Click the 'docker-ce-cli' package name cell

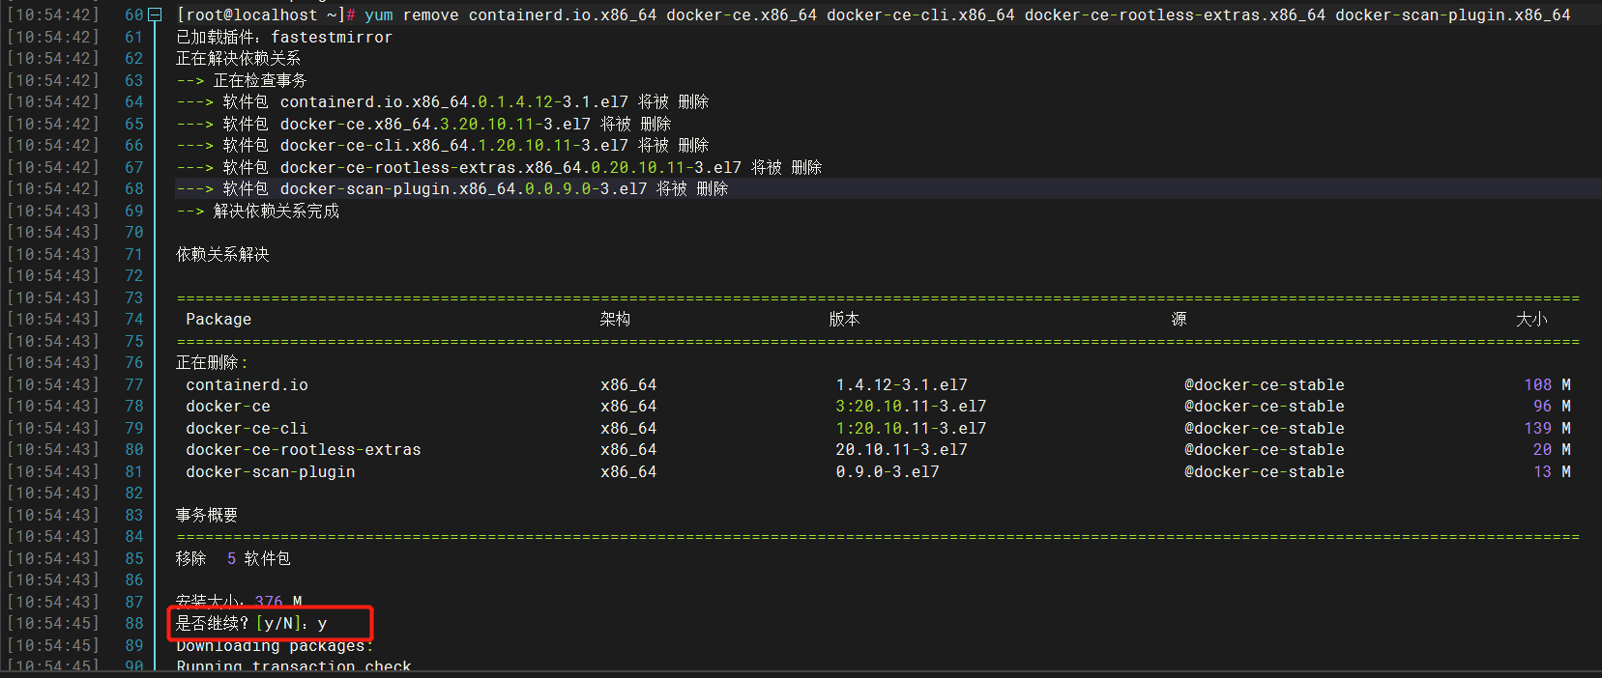(247, 428)
